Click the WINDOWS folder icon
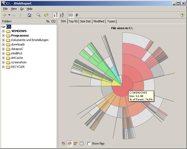 8,31
